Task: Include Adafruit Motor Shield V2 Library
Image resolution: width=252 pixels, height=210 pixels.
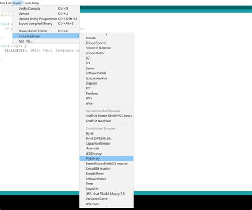Action: coord(106,116)
